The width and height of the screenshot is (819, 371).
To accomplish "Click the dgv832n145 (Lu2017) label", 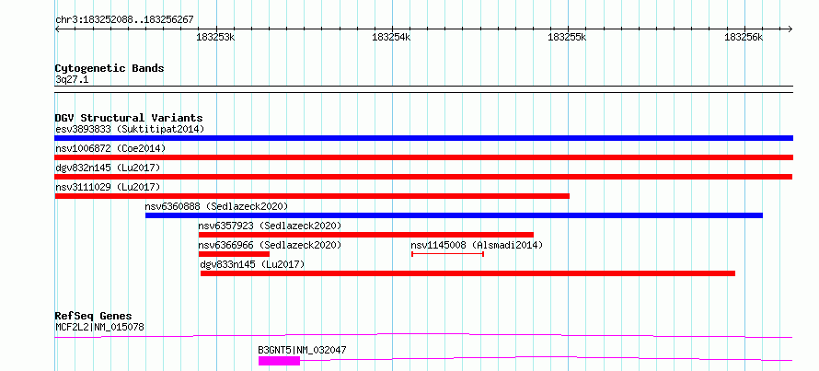I will [108, 168].
